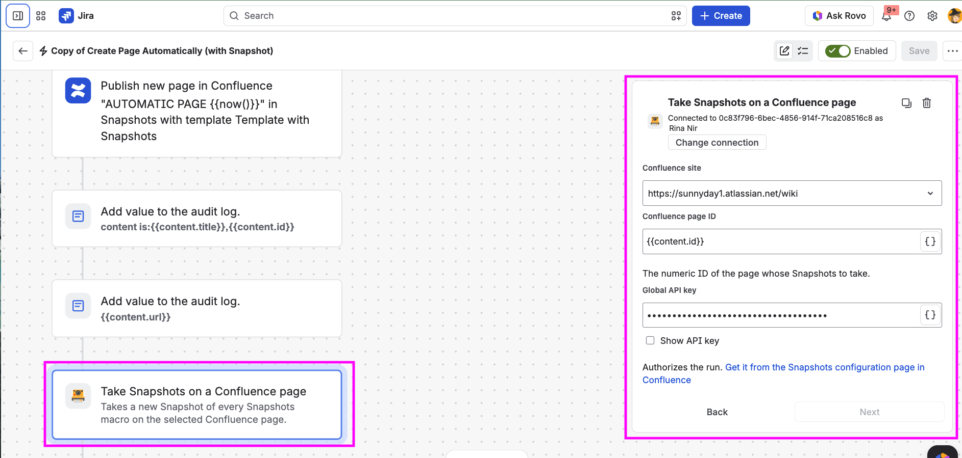Click the Rovo icon in Ask Rovo
This screenshot has width=962, height=458.
click(818, 16)
